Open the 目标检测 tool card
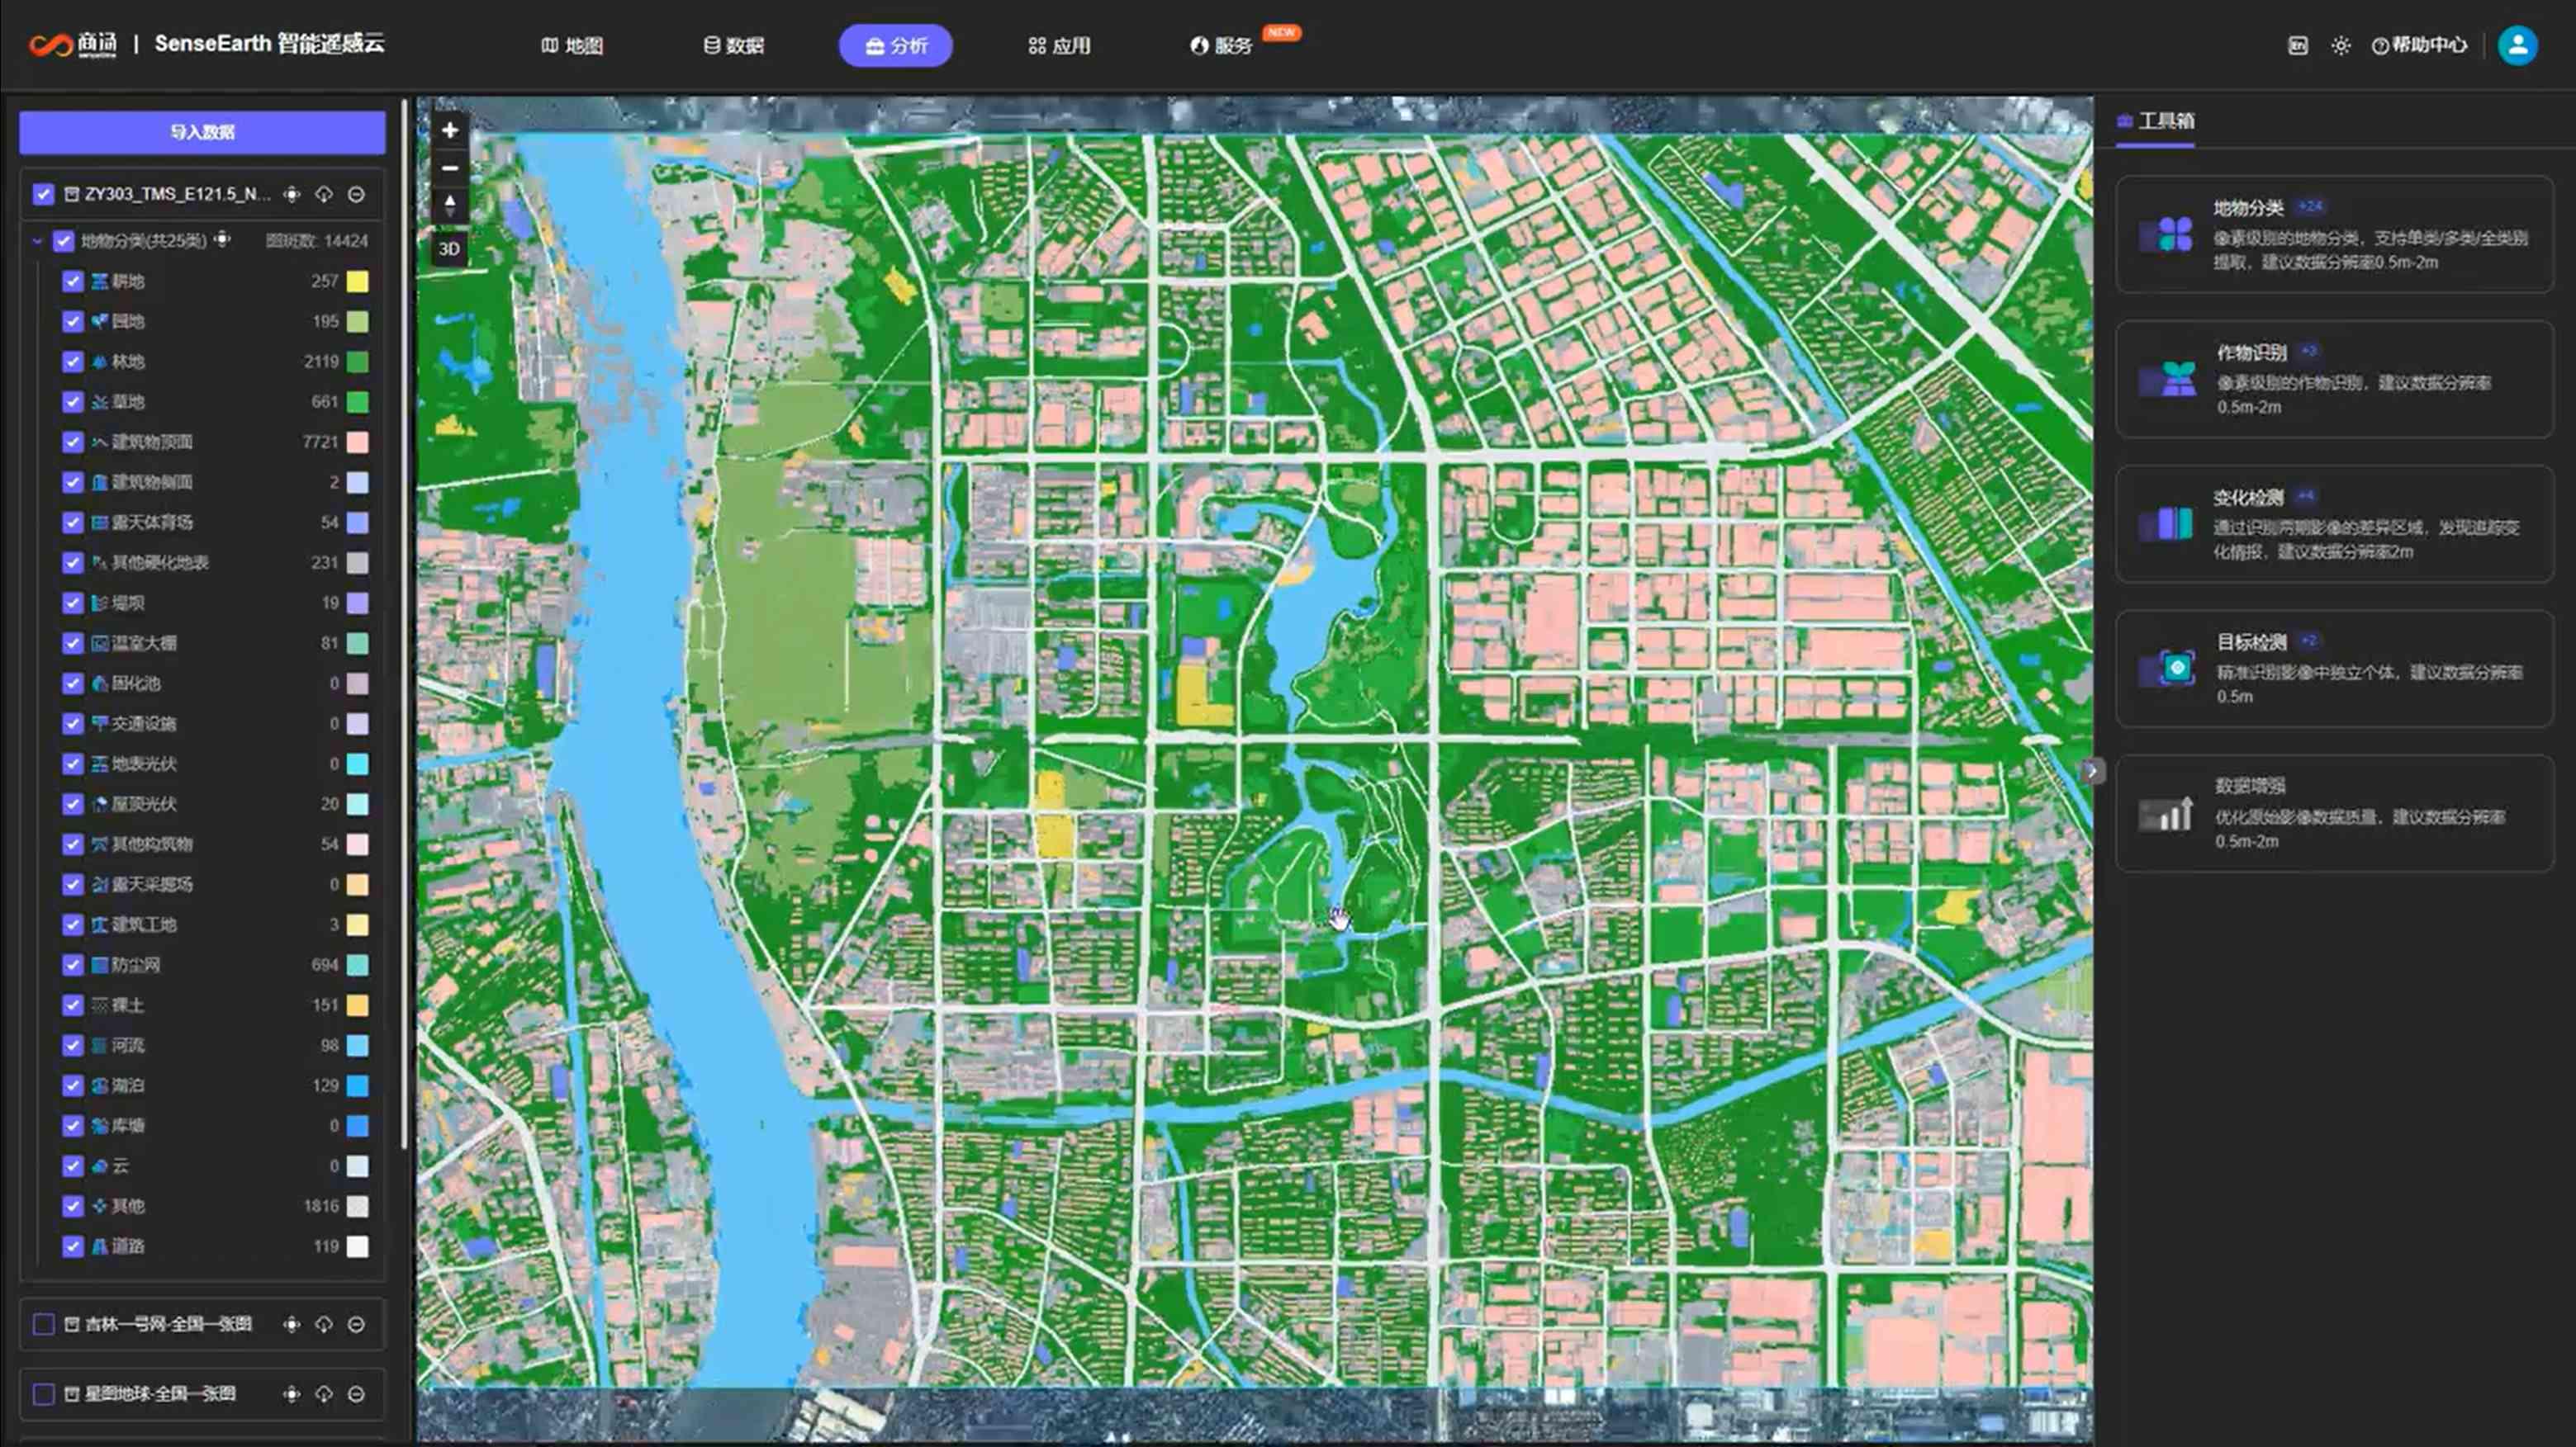Image resolution: width=2576 pixels, height=1447 pixels. coord(2334,669)
